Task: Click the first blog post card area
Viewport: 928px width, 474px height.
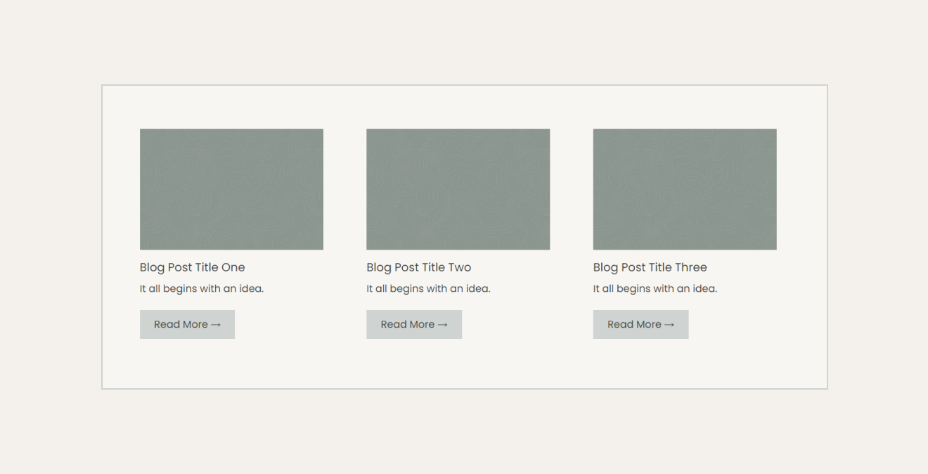Action: (231, 232)
